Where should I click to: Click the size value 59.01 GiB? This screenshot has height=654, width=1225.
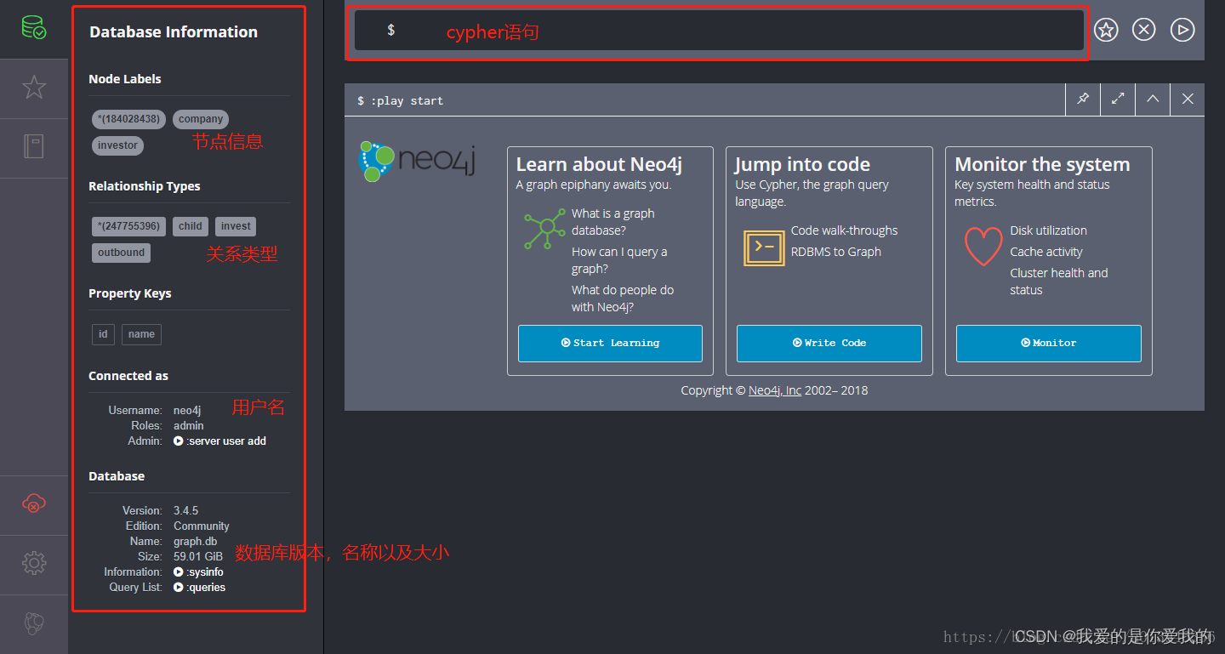(x=198, y=556)
